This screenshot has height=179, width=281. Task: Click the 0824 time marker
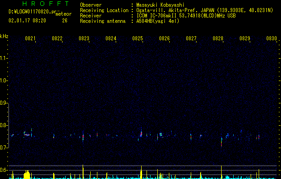pos(111,38)
